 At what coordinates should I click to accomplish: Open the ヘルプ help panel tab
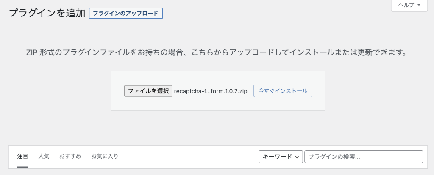tap(409, 5)
